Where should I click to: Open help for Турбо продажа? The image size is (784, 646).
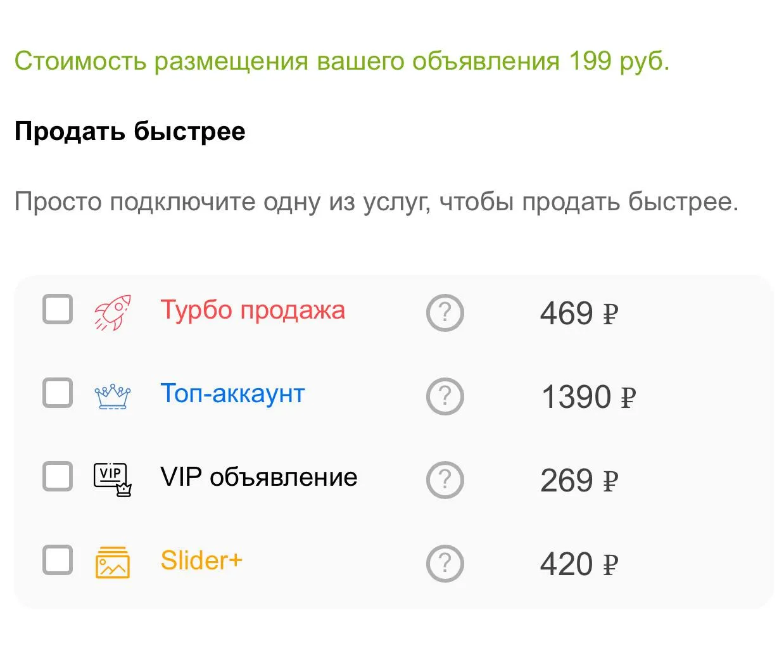click(445, 313)
